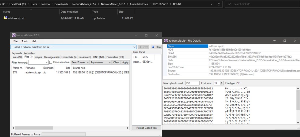
Task: Open the Any column filter dropdown
Action: 100,62
